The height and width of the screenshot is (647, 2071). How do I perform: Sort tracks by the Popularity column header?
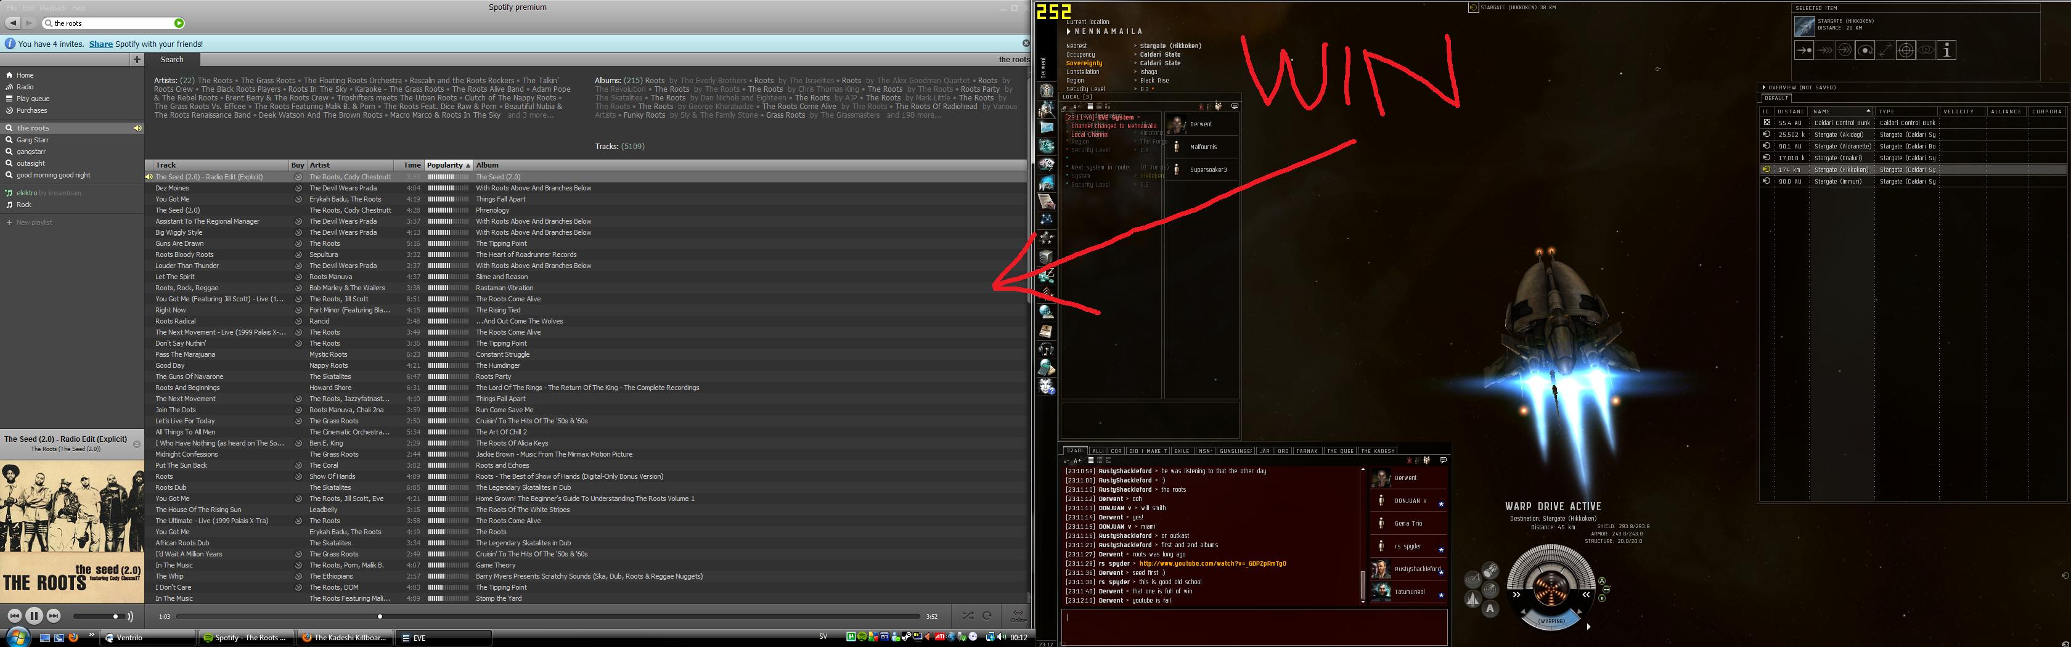[449, 165]
